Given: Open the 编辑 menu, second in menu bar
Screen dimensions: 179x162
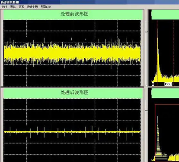Looking at the screenshot, I should pos(13,7).
